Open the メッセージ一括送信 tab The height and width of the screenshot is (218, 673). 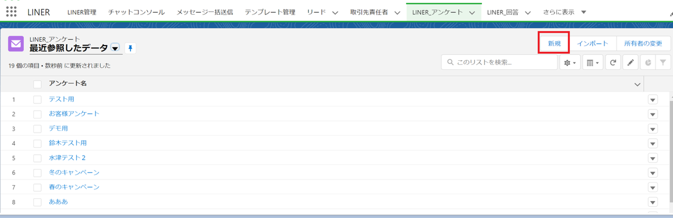205,12
